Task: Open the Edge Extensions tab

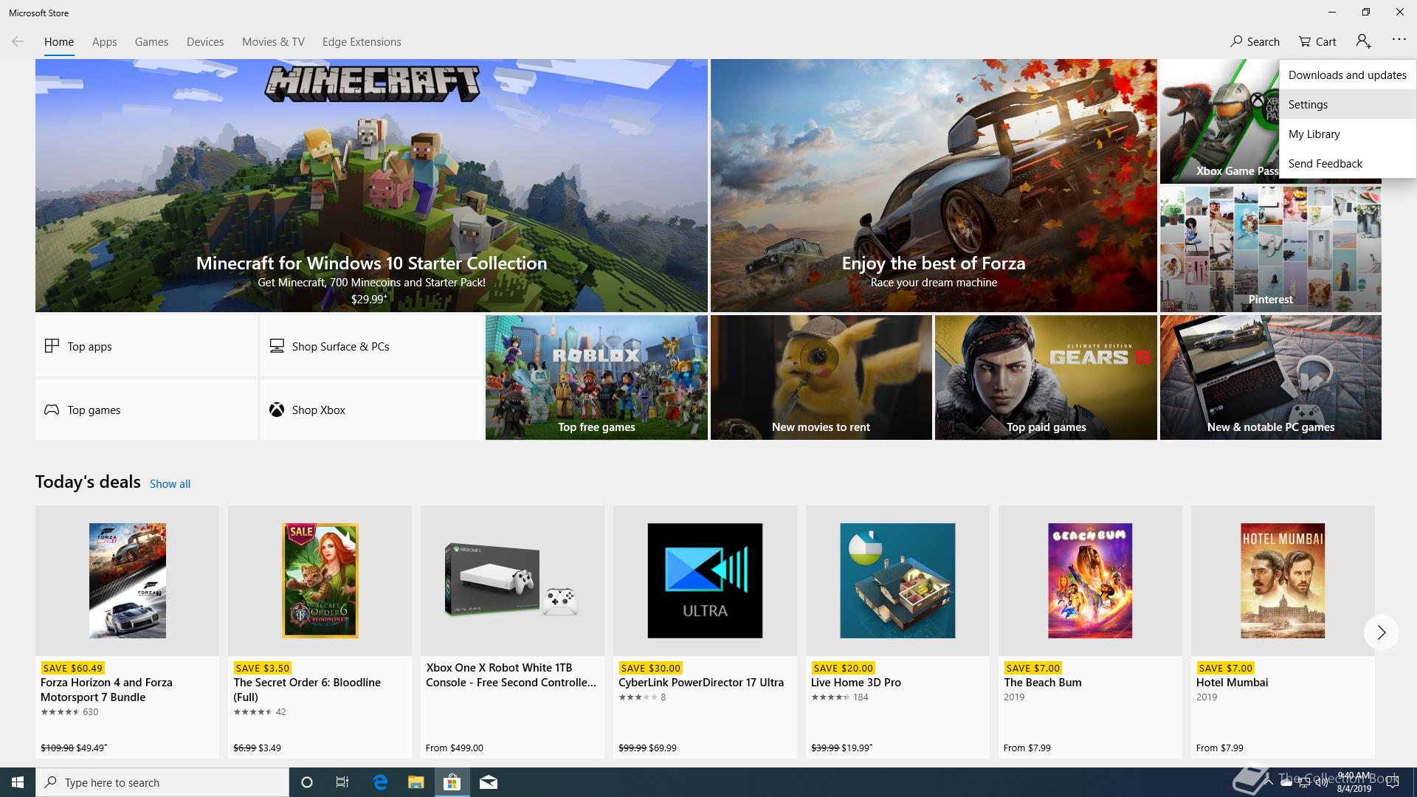Action: 362,42
